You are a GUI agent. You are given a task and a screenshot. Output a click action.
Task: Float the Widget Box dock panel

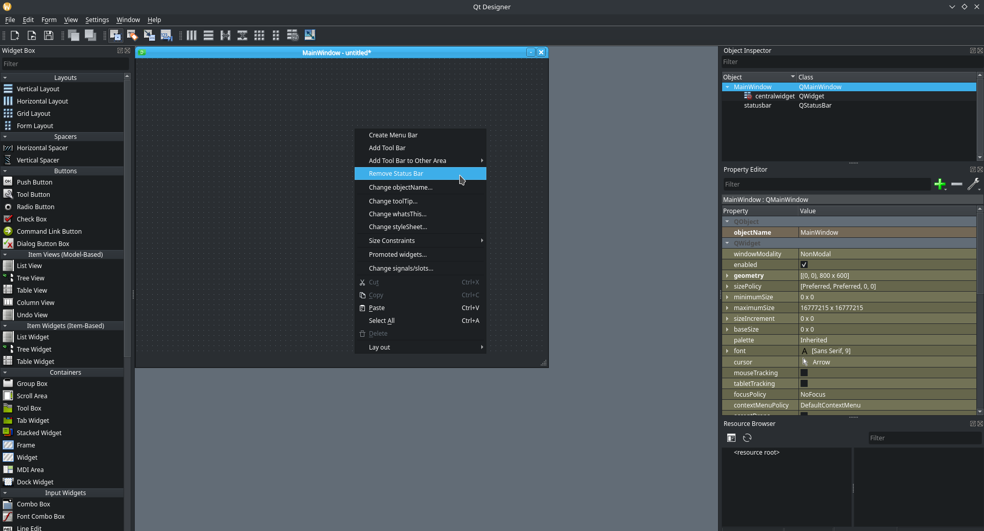click(120, 51)
